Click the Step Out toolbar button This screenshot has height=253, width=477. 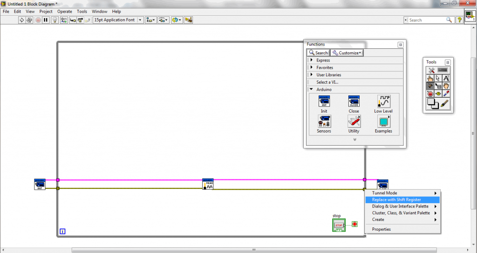point(88,20)
